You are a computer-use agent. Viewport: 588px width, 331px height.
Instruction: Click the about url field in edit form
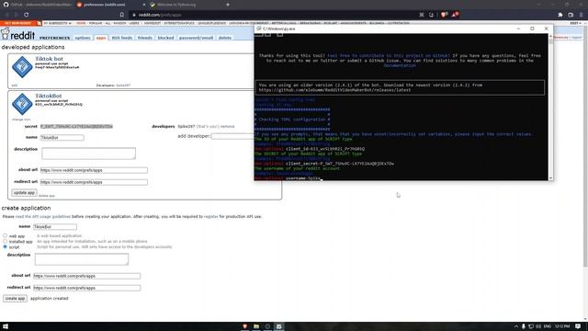94,170
